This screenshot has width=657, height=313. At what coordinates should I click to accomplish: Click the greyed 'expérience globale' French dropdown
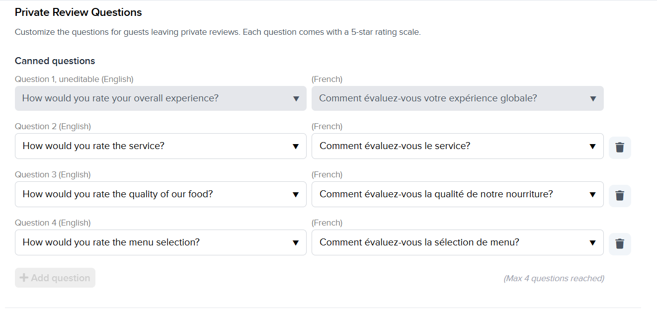[457, 98]
